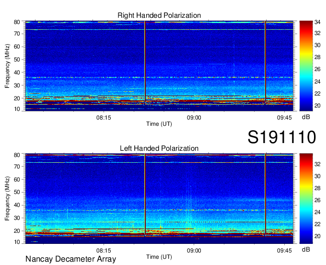Click the 09:00 tick under Right Handed plot

(x=194, y=118)
